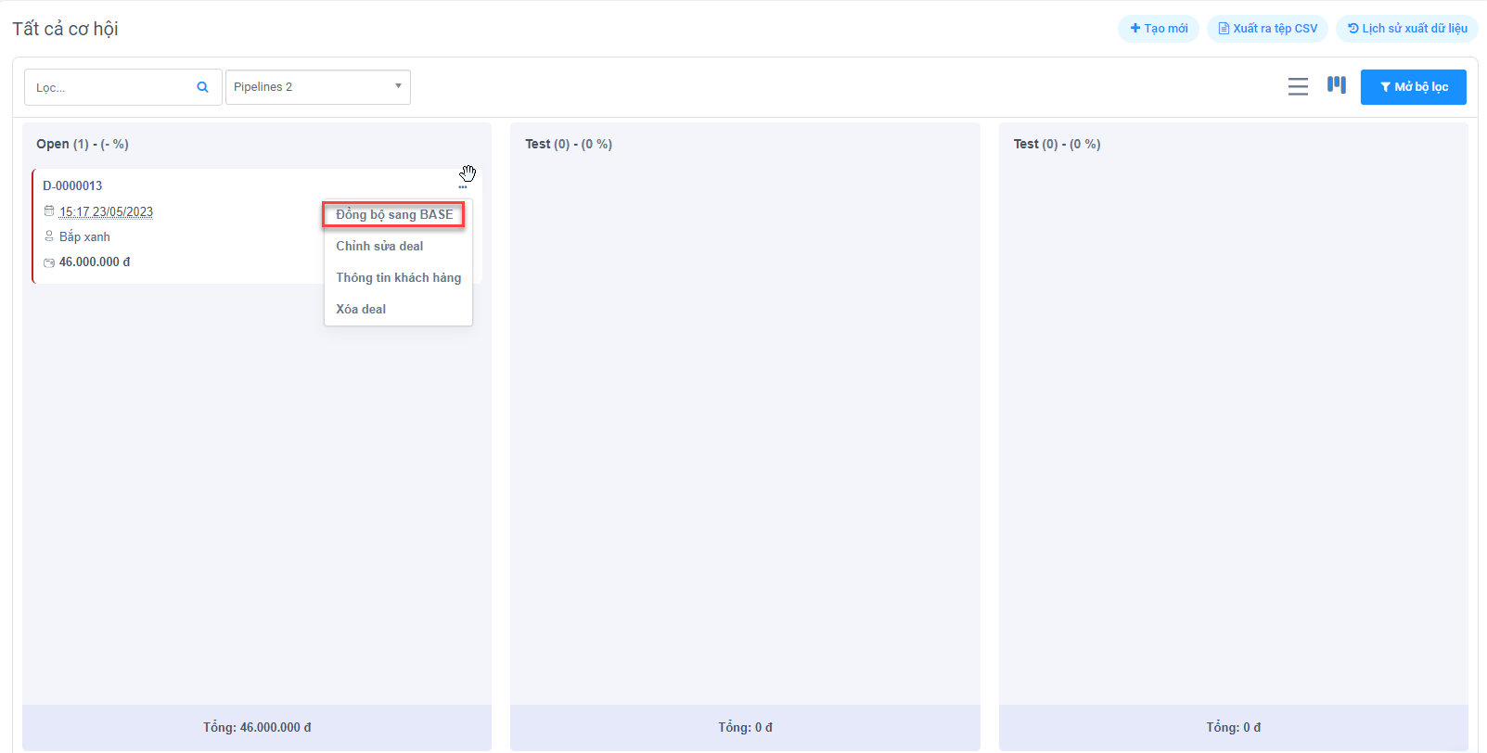Switch to list view icon

(1298, 86)
